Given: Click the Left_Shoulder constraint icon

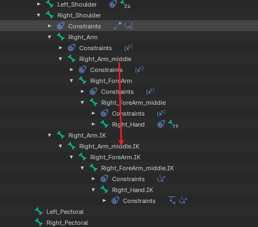Looking at the screenshot, I should (x=113, y=4).
